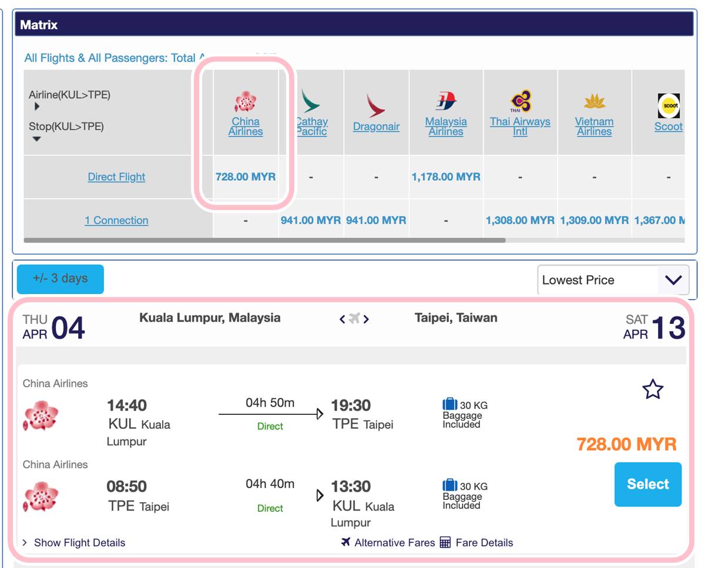Image resolution: width=705 pixels, height=568 pixels.
Task: Click the Vietnam Airlines lotus logo
Action: click(x=595, y=102)
